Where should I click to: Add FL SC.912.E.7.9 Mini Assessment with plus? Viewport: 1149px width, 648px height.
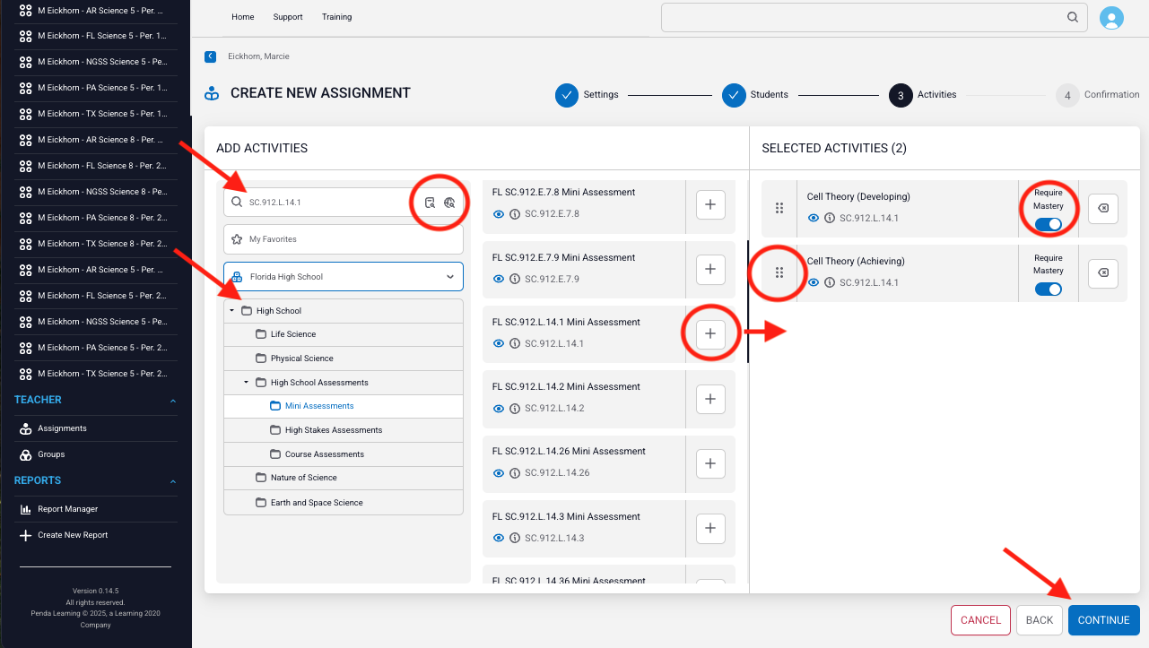click(710, 269)
